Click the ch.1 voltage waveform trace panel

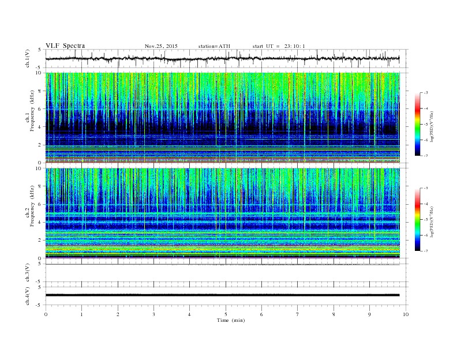pos(227,58)
